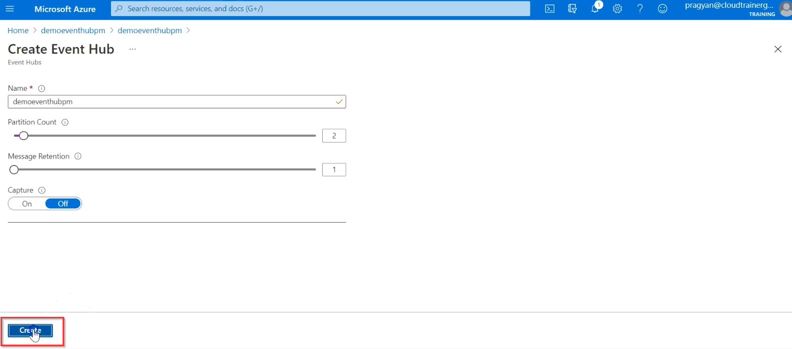The width and height of the screenshot is (792, 349).
Task: Open the Help question mark icon
Action: point(640,9)
